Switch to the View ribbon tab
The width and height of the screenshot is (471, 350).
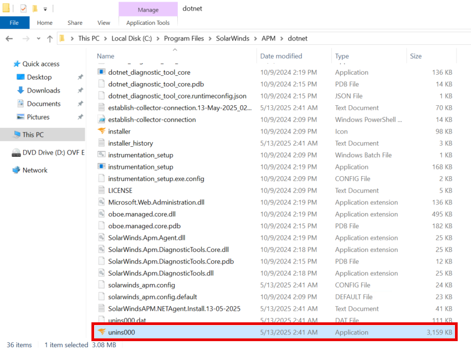[104, 23]
